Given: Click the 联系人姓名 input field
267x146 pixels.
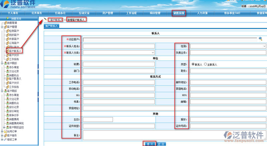Looking at the screenshot, I should pos(119,46).
